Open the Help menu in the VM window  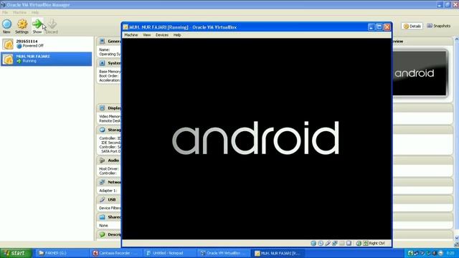177,35
